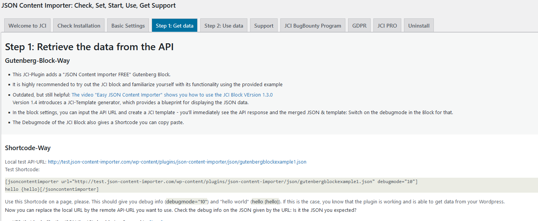Screen dimensions: 538x221
Task: Open the JCI BugBounty Program tab
Action: 312,26
